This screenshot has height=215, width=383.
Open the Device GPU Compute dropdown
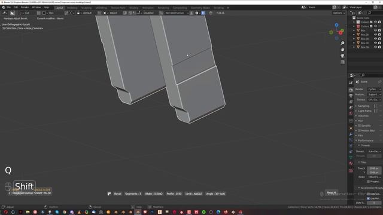tap(374, 100)
